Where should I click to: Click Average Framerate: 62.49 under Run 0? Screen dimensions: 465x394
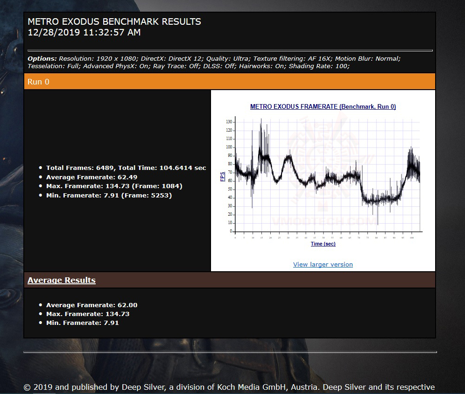[x=92, y=177]
